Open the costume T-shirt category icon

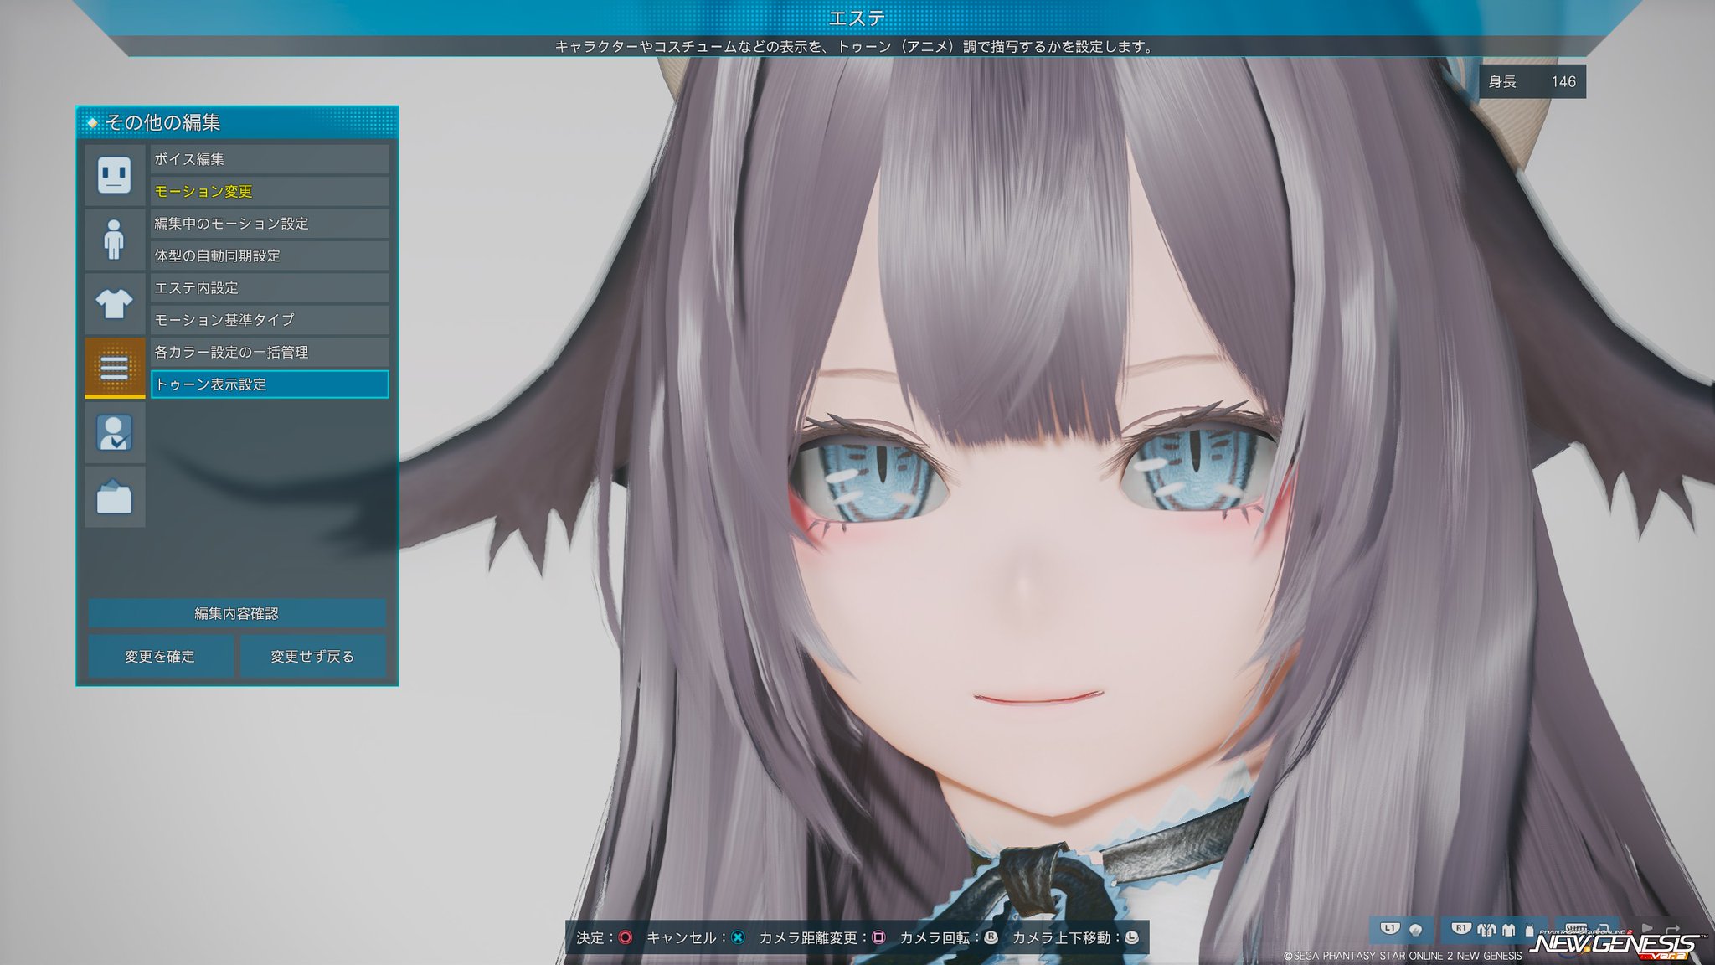115,303
